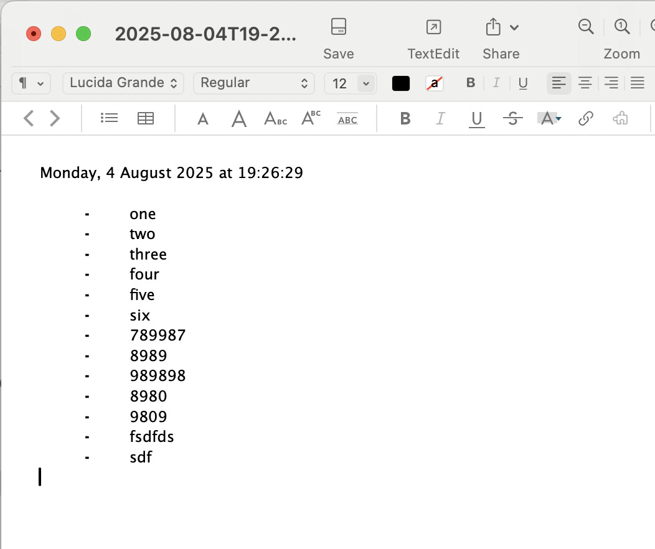Screen dimensions: 655x549
Task: Center align the text
Action: pyautogui.click(x=585, y=83)
